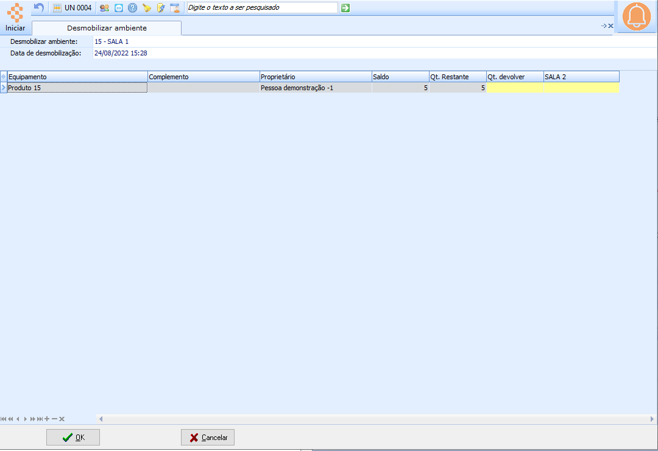Click the blue horizontal arrows toolbar icon
This screenshot has height=451, width=658.
coord(119,7)
